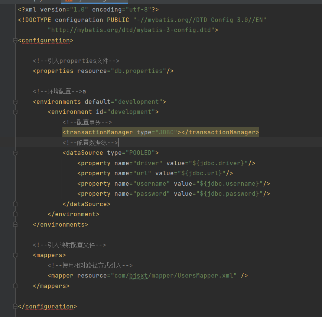This screenshot has height=317, width=322.
Task: Collapse the <environment id> fold marker
Action: click(x=15, y=112)
